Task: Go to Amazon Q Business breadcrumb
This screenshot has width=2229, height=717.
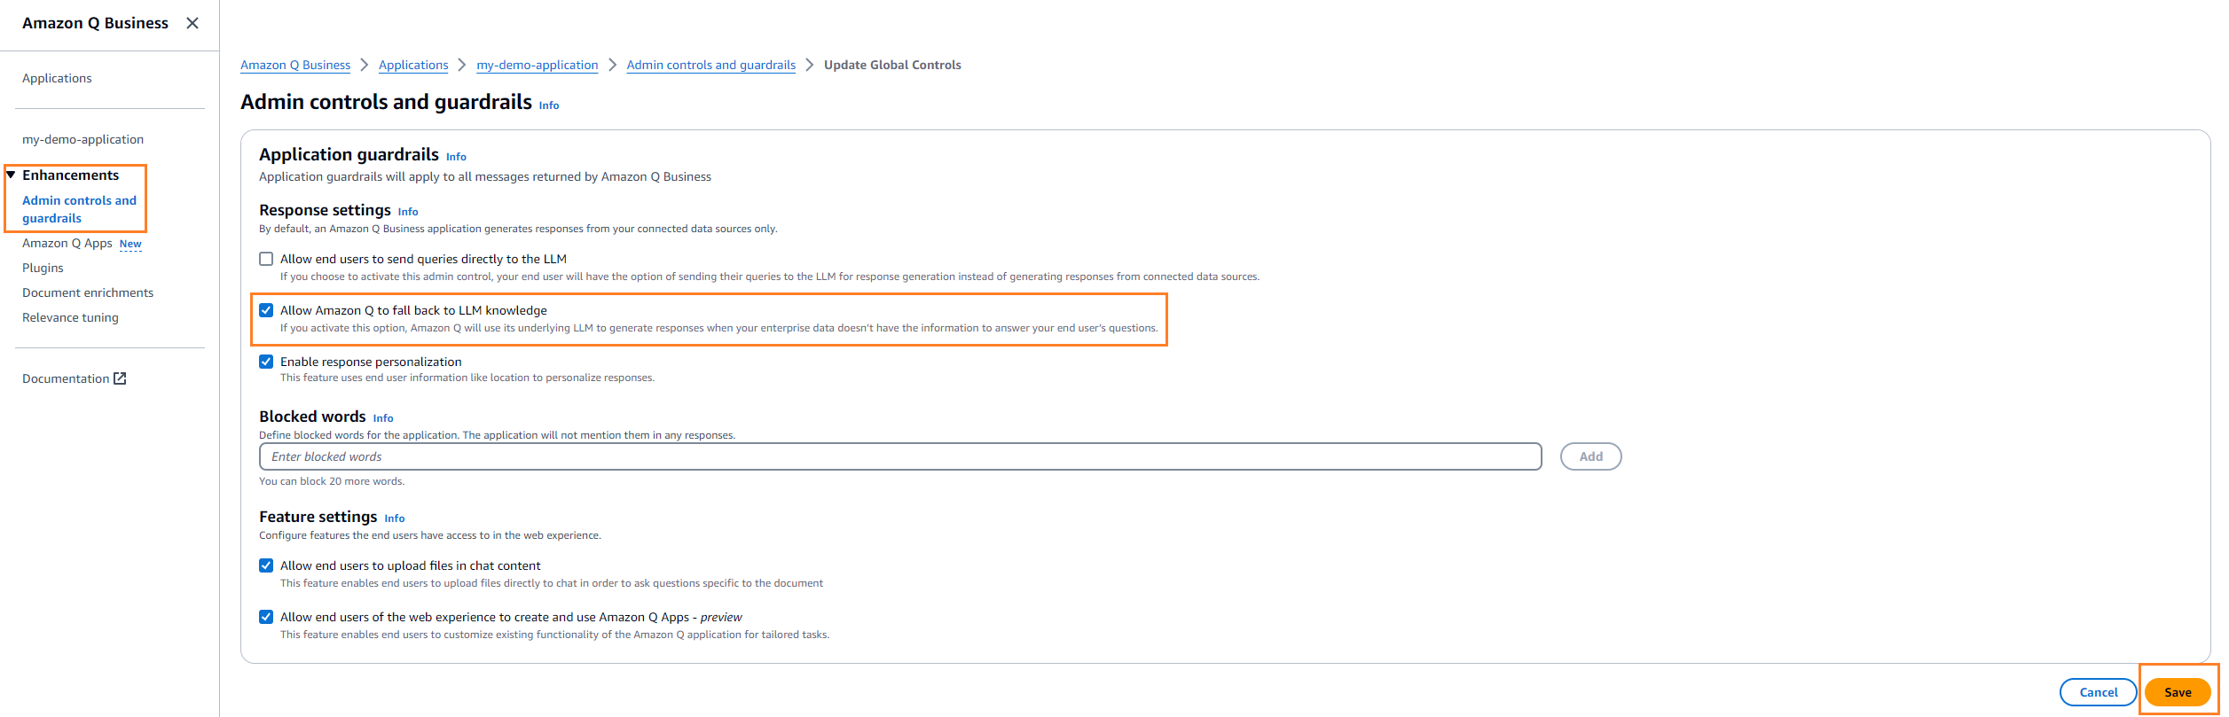Action: point(295,65)
